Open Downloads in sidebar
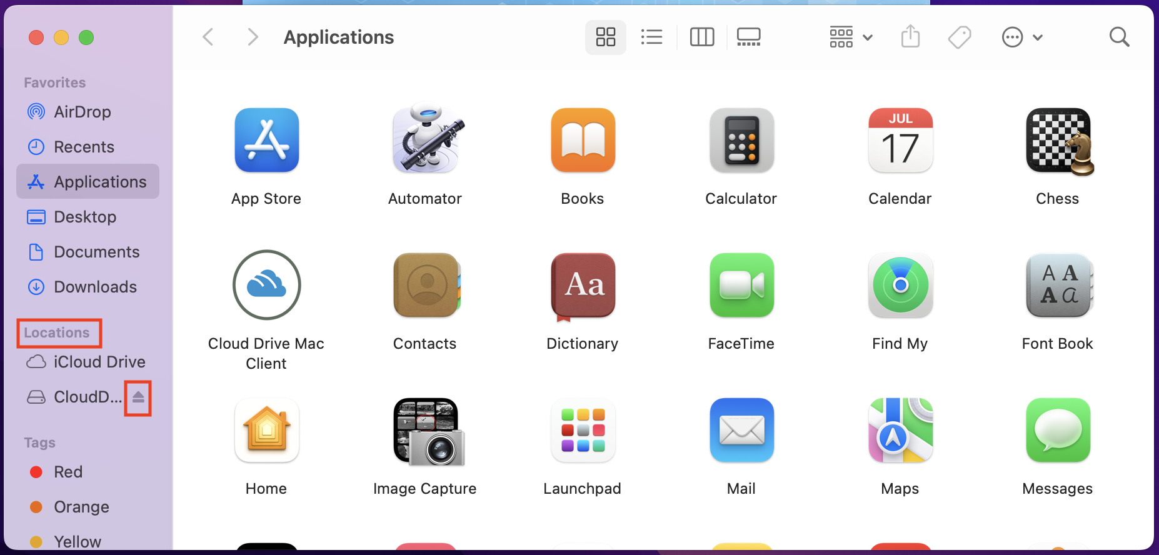The image size is (1159, 555). coord(88,287)
